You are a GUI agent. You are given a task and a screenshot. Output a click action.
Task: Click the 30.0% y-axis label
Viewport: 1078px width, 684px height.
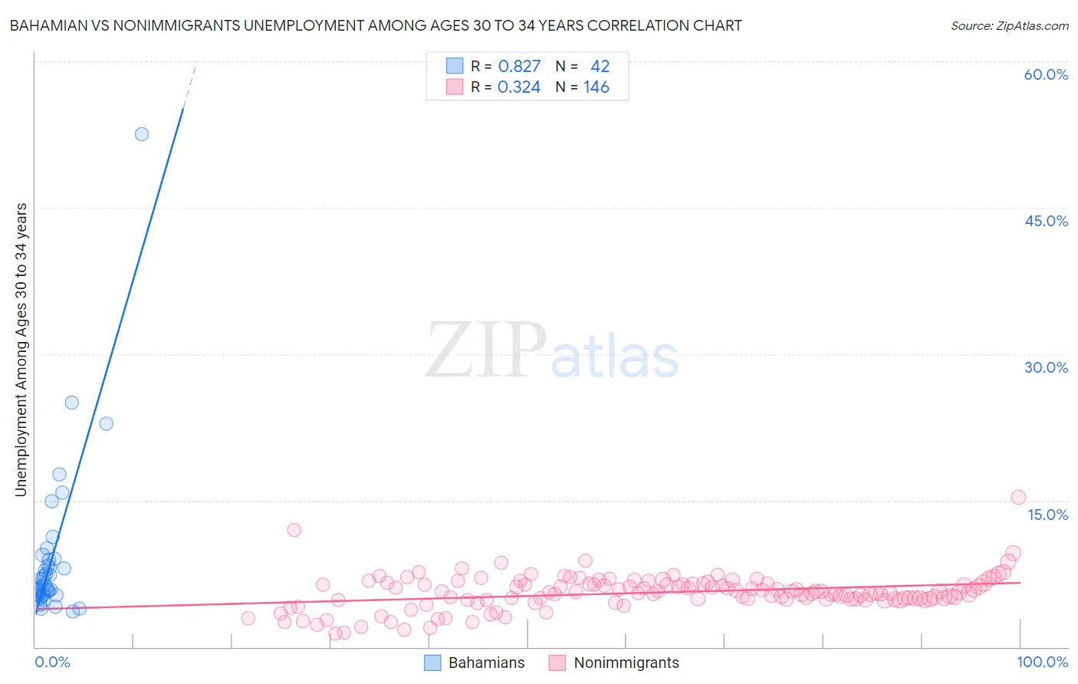click(1046, 367)
